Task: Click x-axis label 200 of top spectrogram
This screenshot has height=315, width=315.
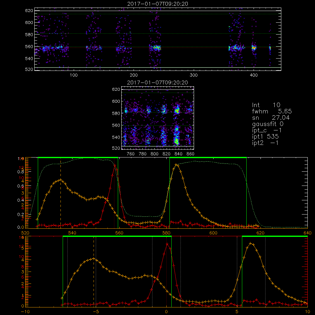Action: pyautogui.click(x=134, y=75)
